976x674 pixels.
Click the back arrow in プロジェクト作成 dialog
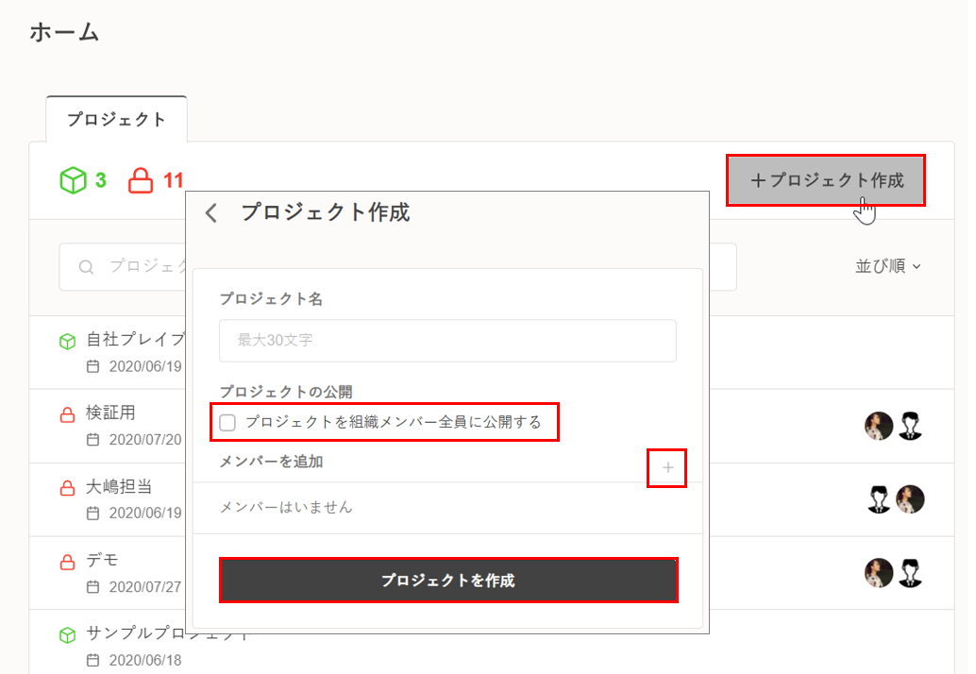[211, 213]
